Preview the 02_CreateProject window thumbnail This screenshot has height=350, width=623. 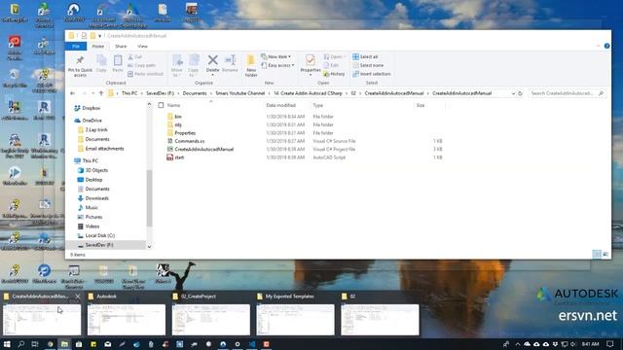click(211, 319)
